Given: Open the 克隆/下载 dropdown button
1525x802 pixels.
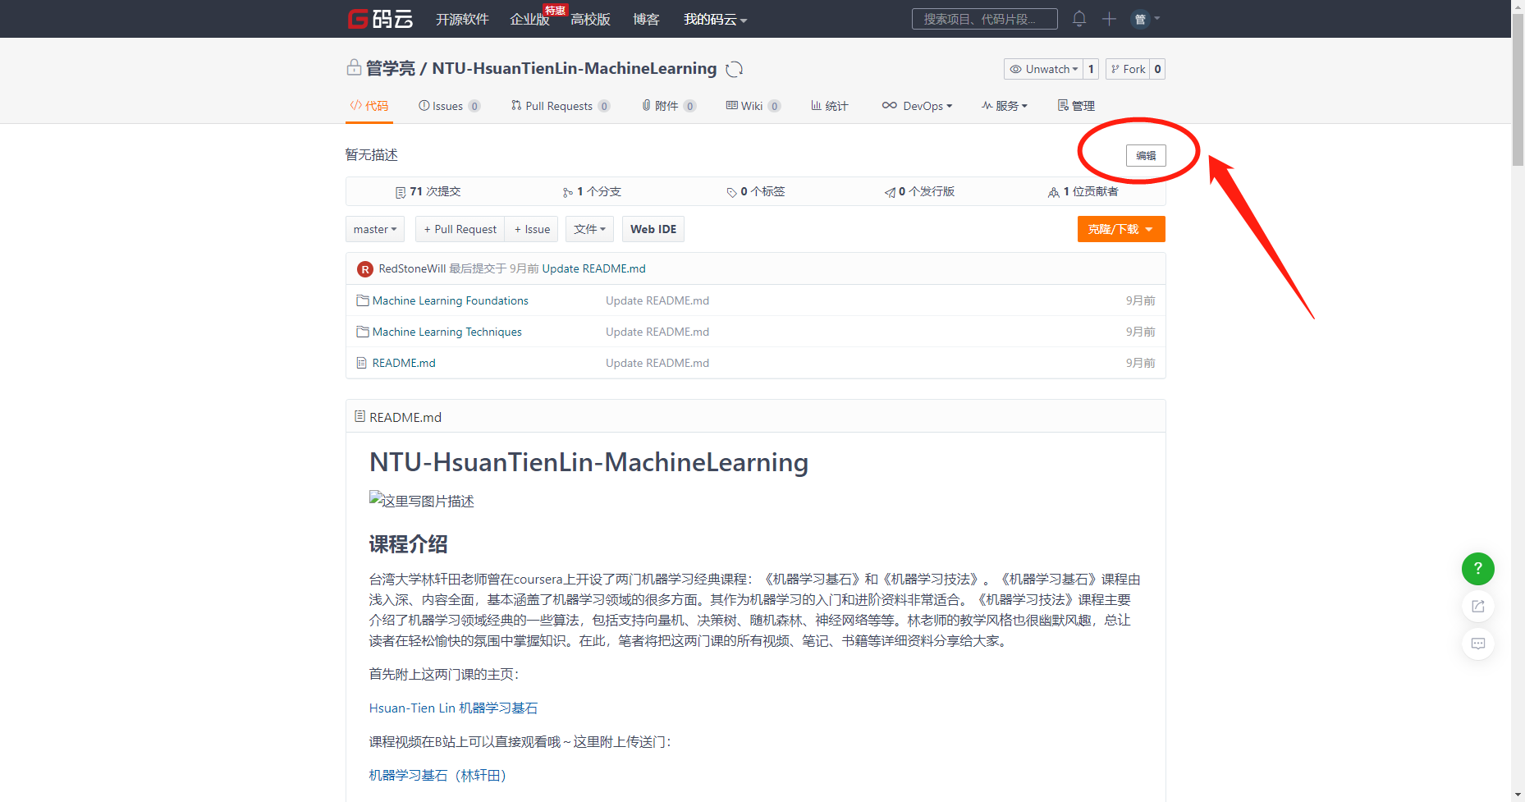Looking at the screenshot, I should click(x=1121, y=229).
